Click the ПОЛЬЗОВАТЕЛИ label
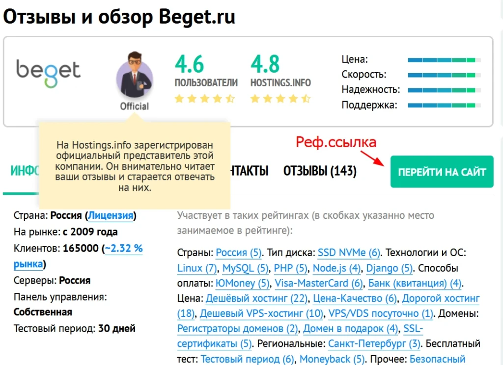 click(x=206, y=83)
